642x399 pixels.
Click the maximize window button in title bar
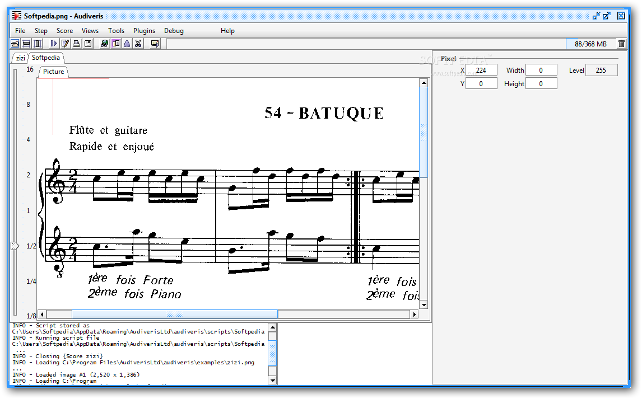pos(607,16)
